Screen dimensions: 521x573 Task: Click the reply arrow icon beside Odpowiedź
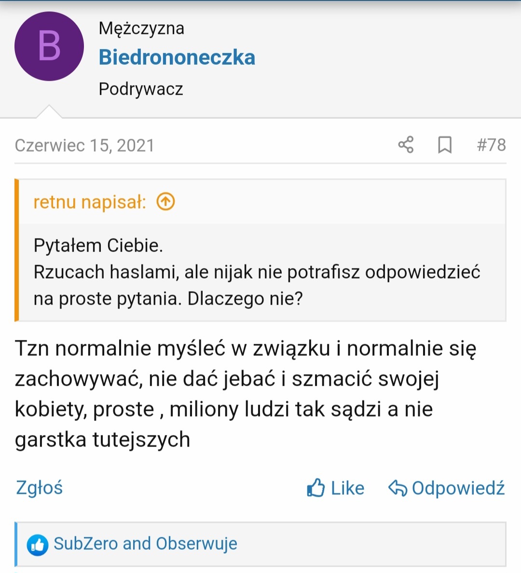(x=398, y=488)
